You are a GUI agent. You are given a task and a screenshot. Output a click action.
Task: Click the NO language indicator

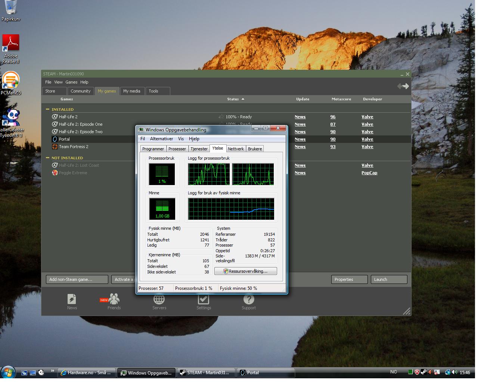tap(394, 372)
